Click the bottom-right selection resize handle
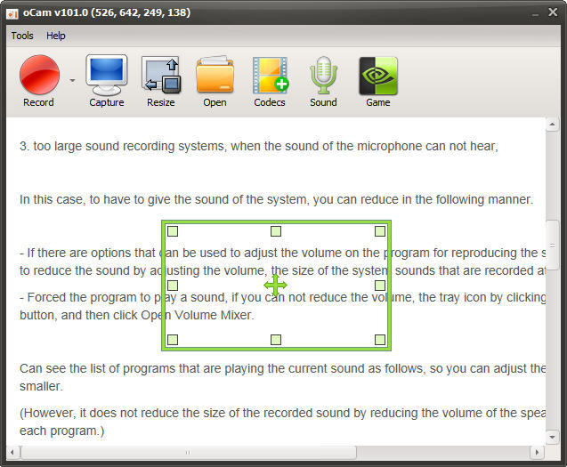 [380, 340]
